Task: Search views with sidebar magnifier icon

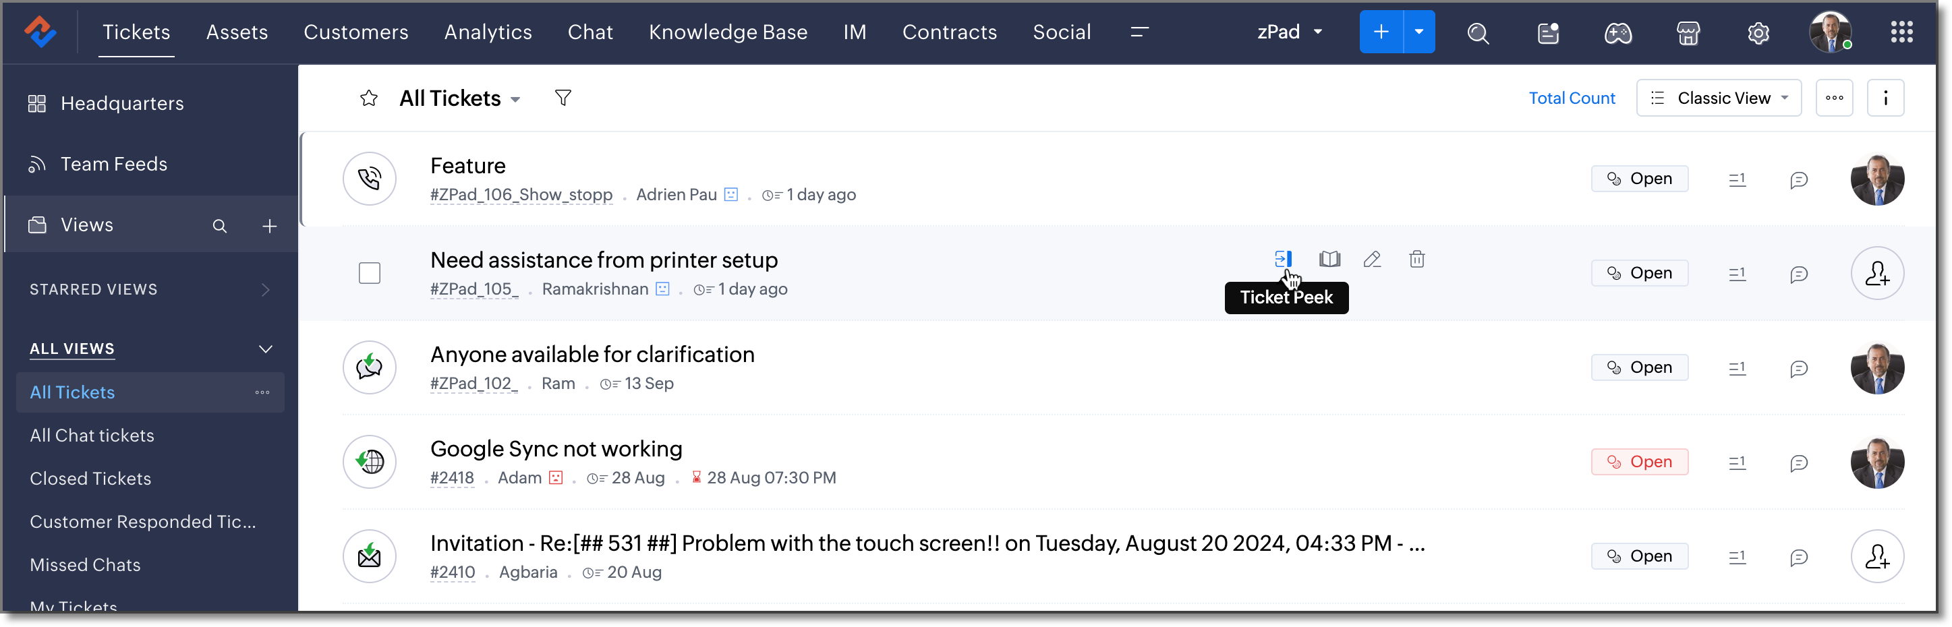Action: 220,226
